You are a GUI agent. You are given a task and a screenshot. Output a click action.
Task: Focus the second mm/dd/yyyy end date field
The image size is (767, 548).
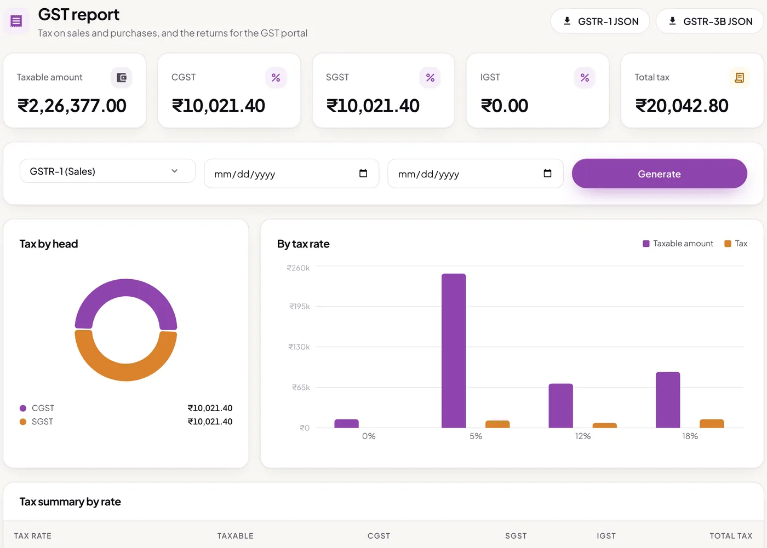pos(476,174)
